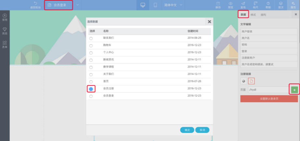The image size is (300, 141).
Task: Click the 发布 (Publish) paper plane icon
Action: coord(243,5)
